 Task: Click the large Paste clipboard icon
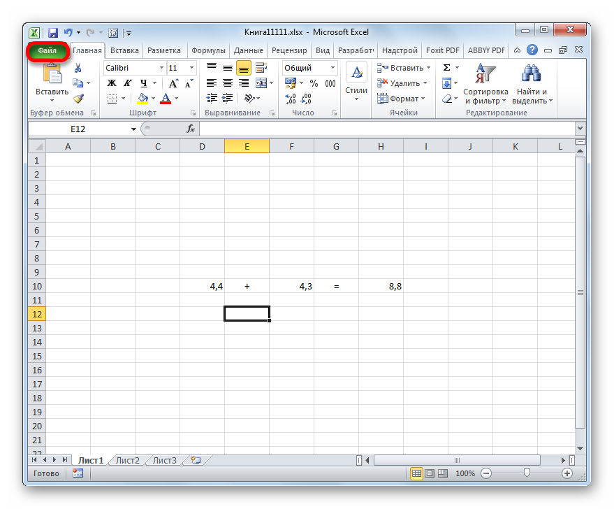click(52, 74)
